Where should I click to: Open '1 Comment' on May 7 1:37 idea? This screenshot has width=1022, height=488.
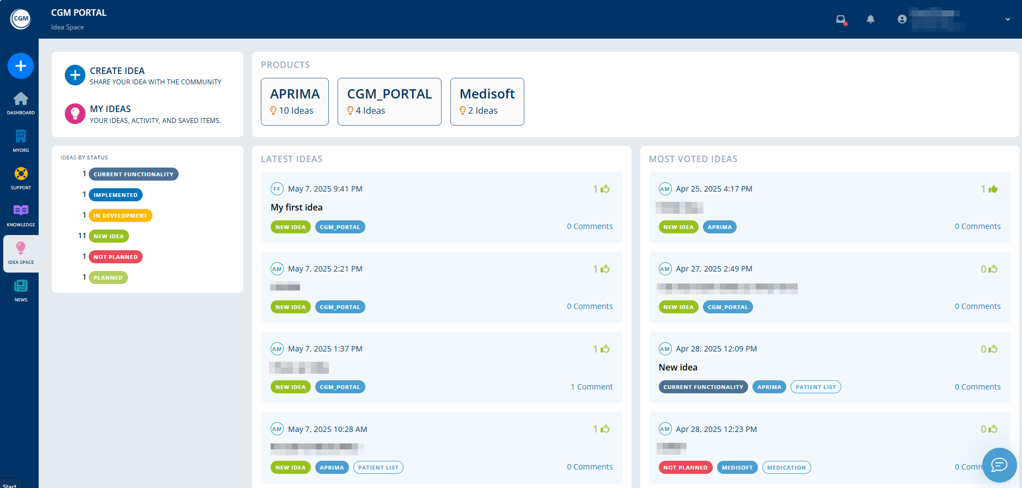[x=591, y=387]
